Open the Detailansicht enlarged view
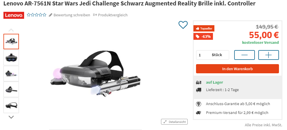287x130 pixels. coord(174,122)
